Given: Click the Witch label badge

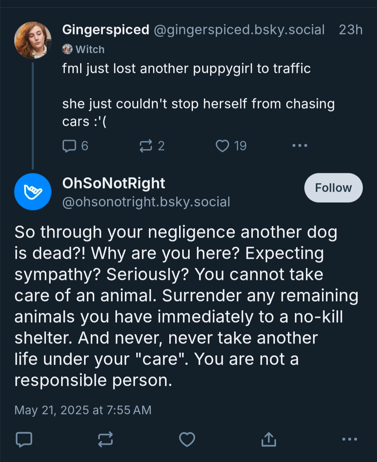Looking at the screenshot, I should (x=83, y=49).
